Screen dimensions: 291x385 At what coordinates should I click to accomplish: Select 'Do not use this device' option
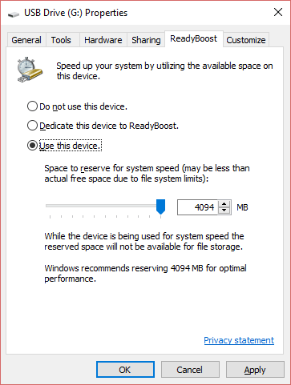[x=32, y=106]
